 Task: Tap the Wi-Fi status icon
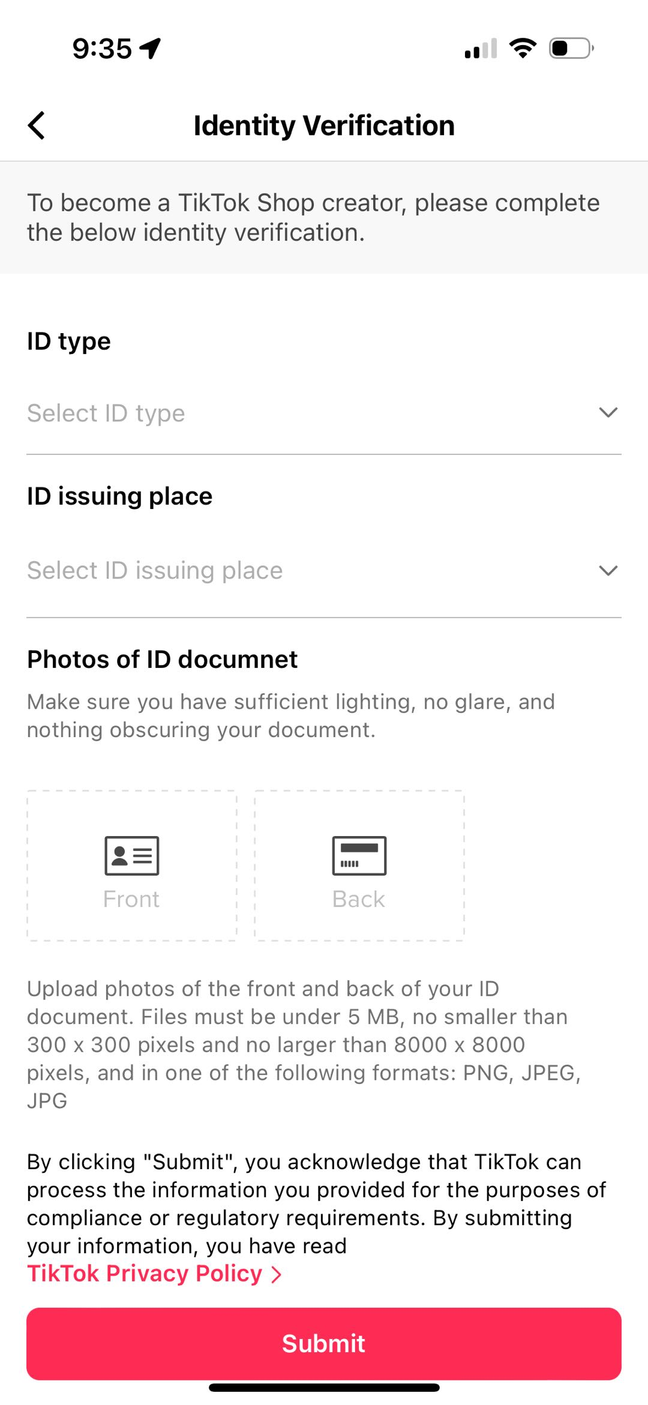coord(523,48)
